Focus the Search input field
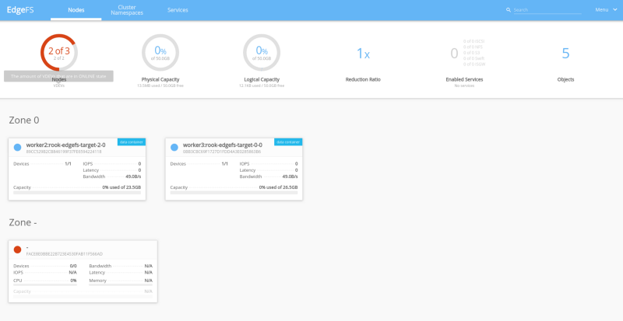Screen dimensions: 623x321 click(x=545, y=10)
